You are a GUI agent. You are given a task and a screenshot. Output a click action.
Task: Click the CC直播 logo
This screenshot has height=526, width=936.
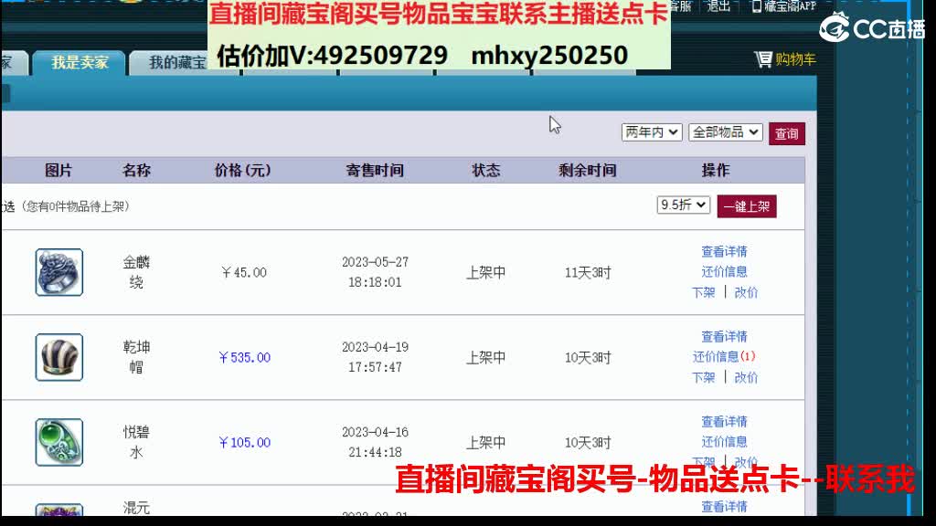click(x=868, y=27)
